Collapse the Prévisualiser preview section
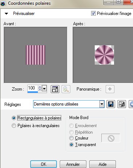133x168 pixels. tap(6, 14)
